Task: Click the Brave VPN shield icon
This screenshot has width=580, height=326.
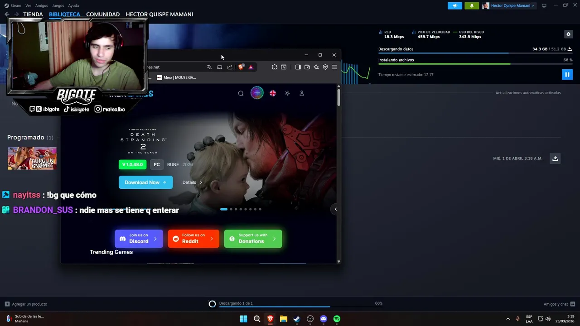Action: 325,67
